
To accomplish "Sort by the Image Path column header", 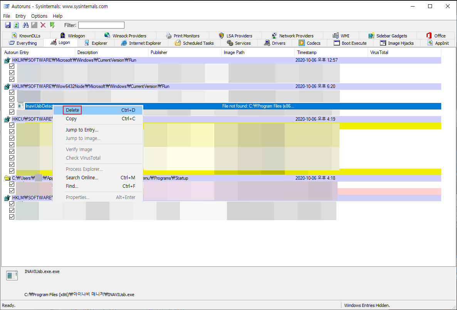I will 258,52.
